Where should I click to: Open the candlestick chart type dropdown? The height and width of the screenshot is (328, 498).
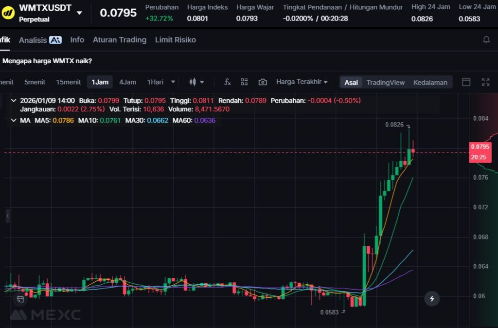(x=196, y=82)
